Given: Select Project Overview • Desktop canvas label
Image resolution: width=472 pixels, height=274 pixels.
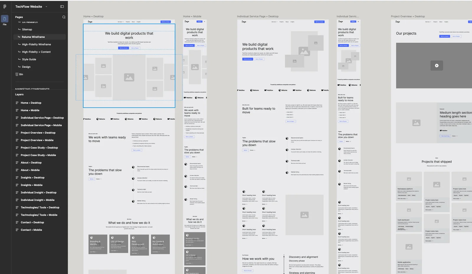Looking at the screenshot, I should pos(408,16).
